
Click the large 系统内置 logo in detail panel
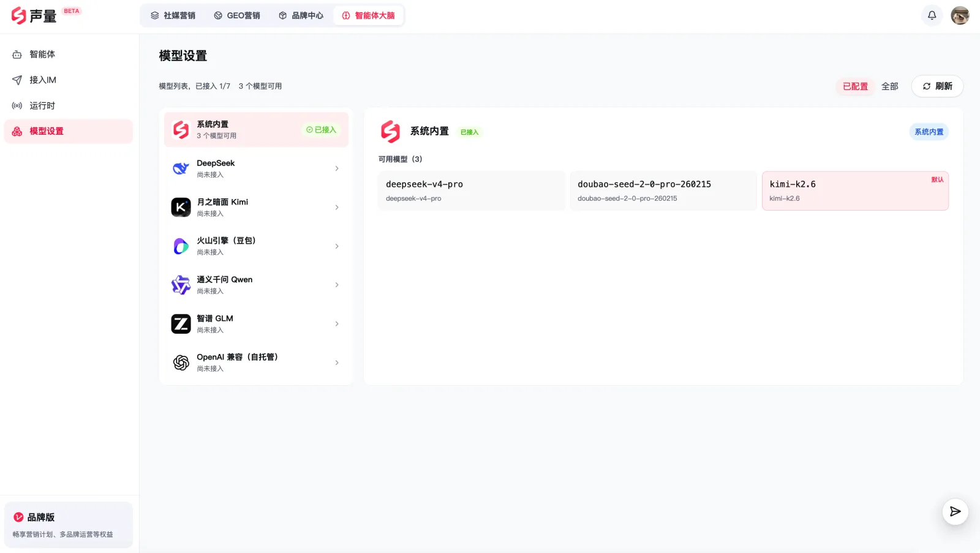tap(390, 132)
